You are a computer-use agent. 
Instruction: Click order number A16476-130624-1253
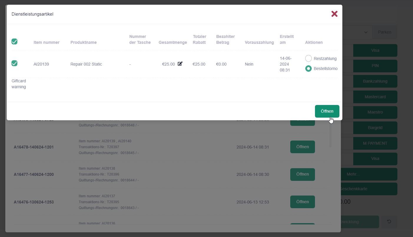click(34, 202)
